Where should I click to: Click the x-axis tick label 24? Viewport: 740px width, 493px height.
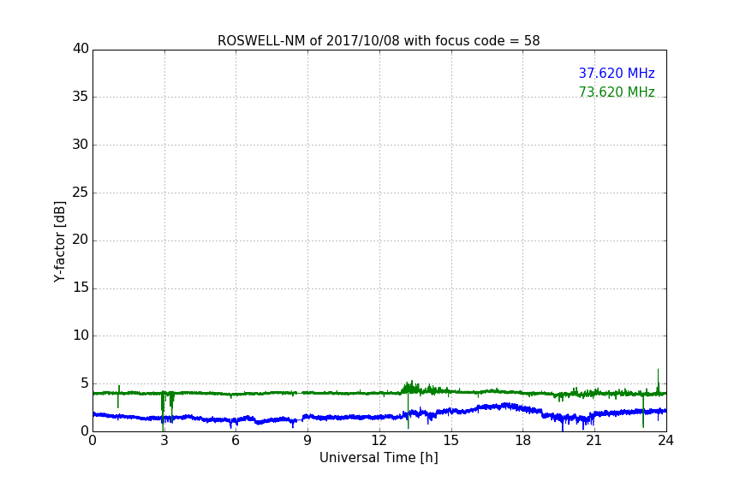click(x=665, y=441)
